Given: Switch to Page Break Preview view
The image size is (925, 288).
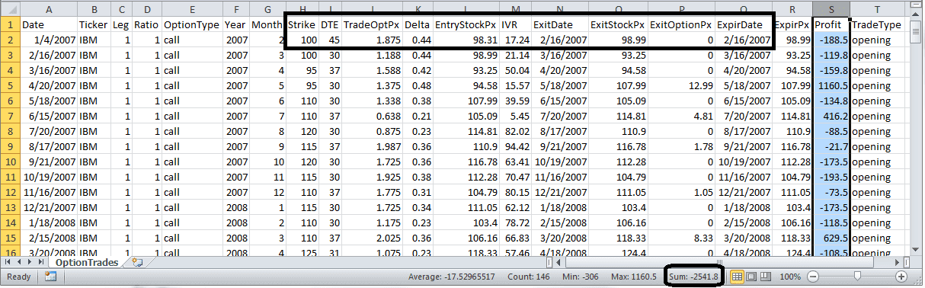Looking at the screenshot, I should coord(767,277).
